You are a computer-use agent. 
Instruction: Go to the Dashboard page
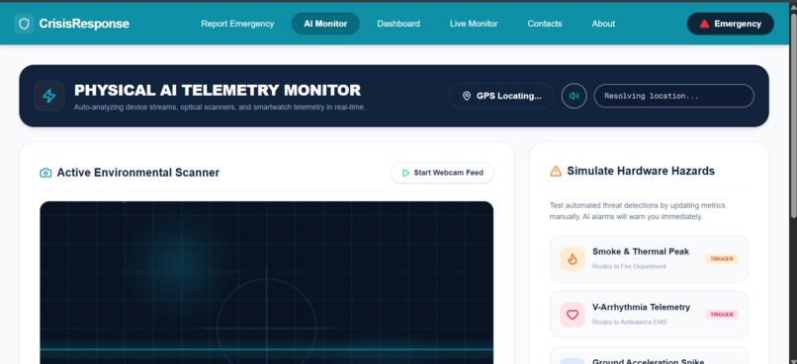(x=398, y=24)
